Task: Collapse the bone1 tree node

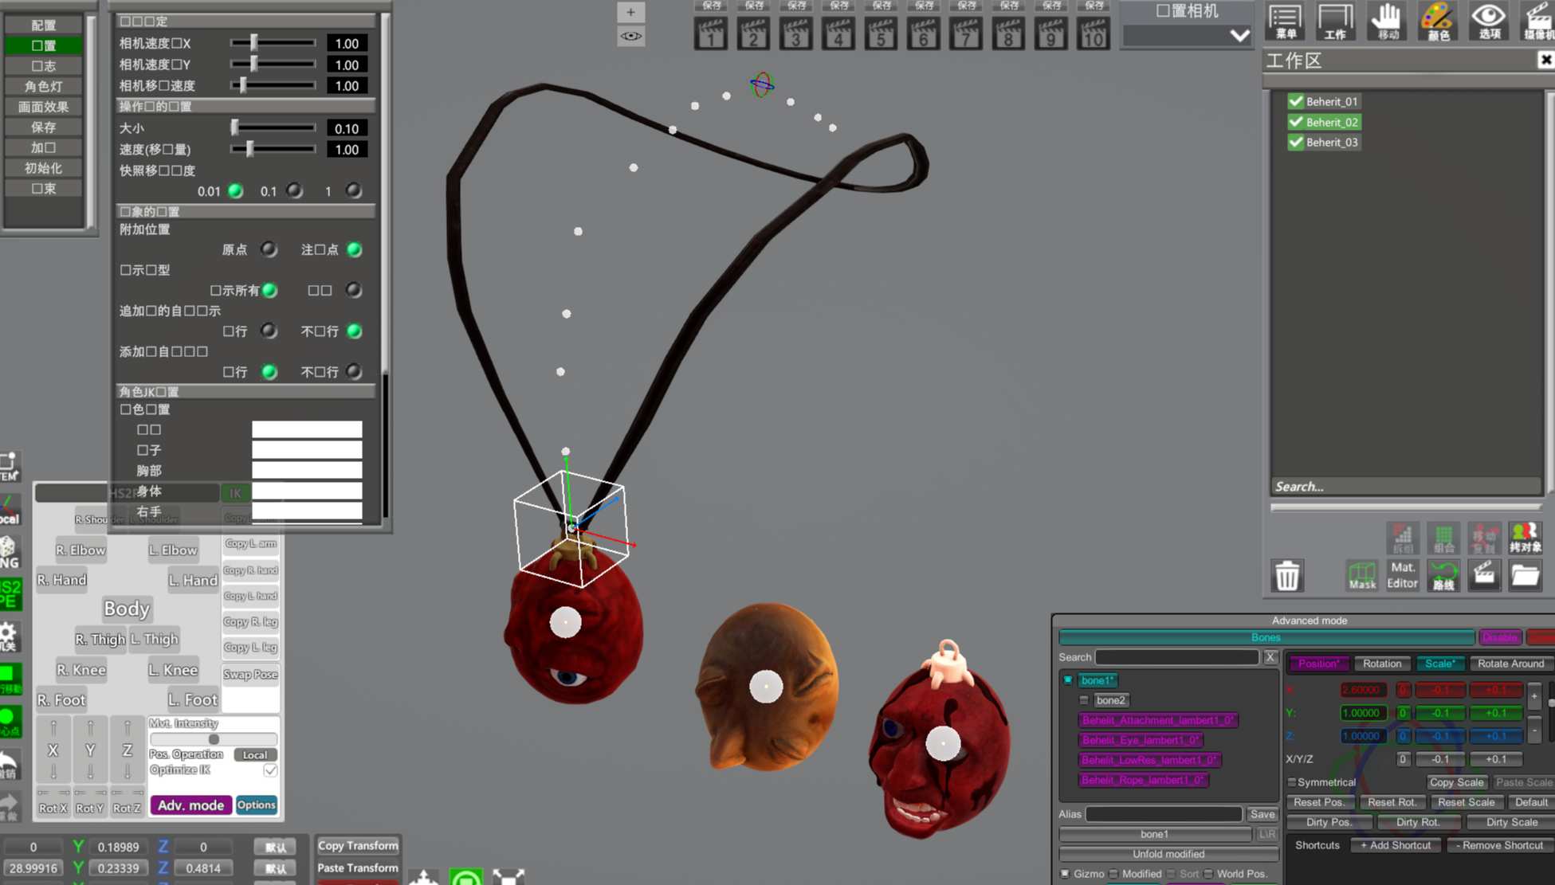Action: pos(1067,680)
